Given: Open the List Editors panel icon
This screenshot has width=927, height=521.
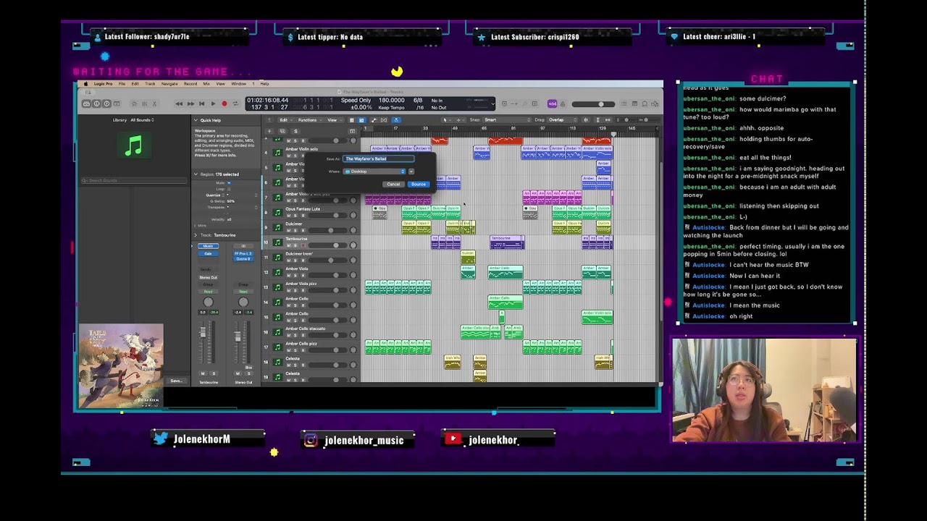Looking at the screenshot, I should tap(624, 103).
